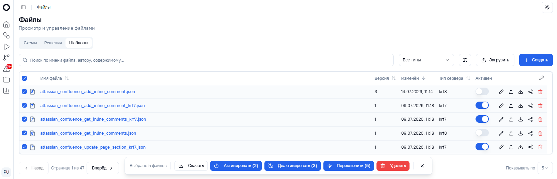This screenshot has height=179, width=557.
Task: Disable the active toggle for atlassian_confluence_update_page_section_krf7.json
Action: point(482,147)
